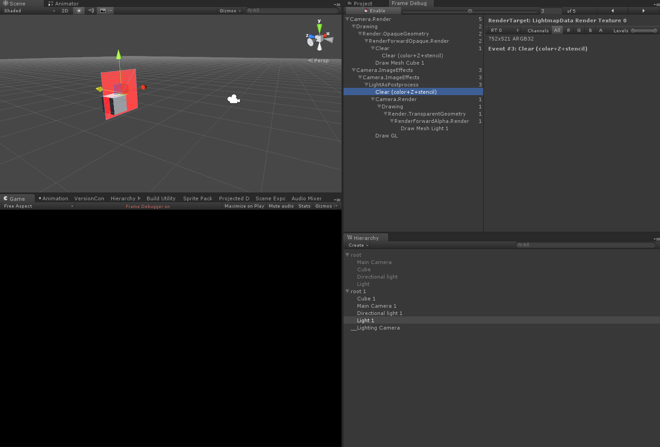Screen dimensions: 660x447
Task: Open the Create dropdown in the Hierarchy
Action: pyautogui.click(x=358, y=245)
